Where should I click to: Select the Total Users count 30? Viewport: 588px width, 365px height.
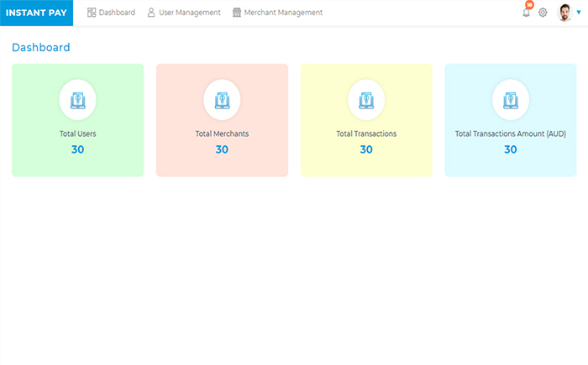[x=77, y=149]
